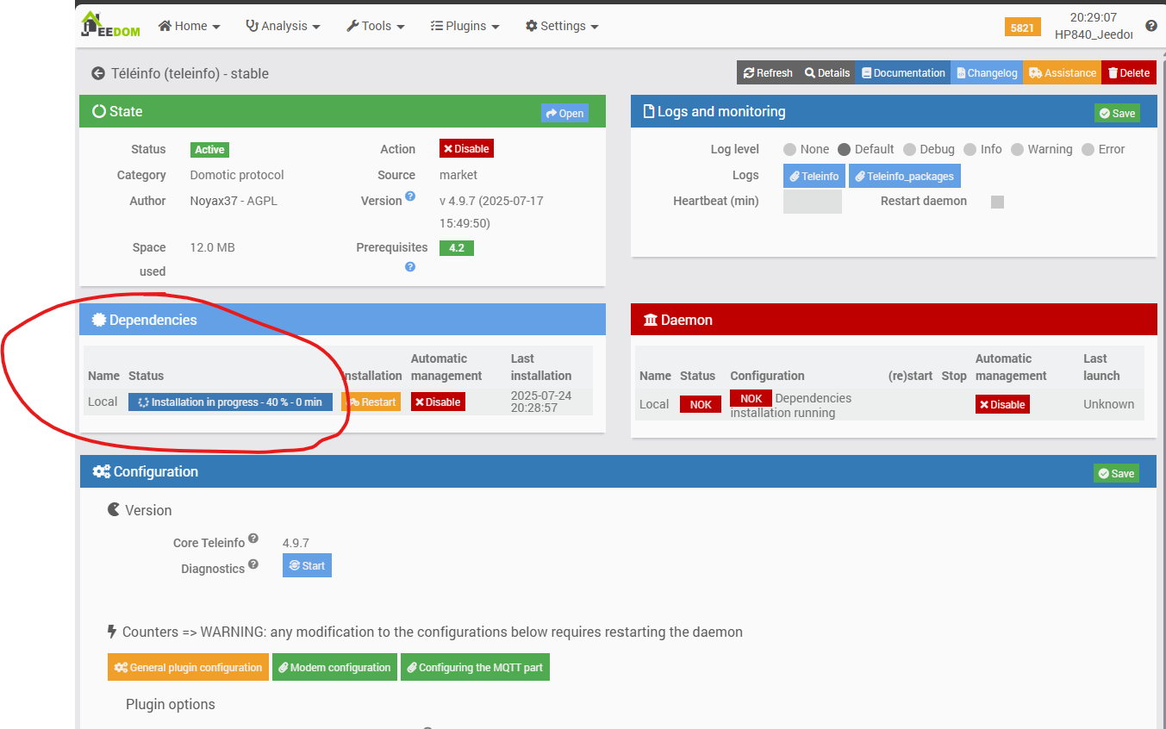
Task: Expand the Plugins dropdown menu
Action: tap(465, 26)
